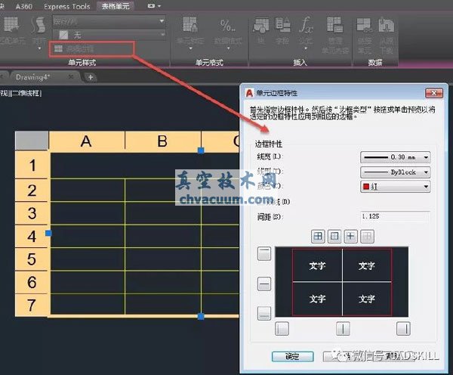This screenshot has width=453, height=375.
Task: Apply the All Borders button in the dialog
Action: coord(318,237)
